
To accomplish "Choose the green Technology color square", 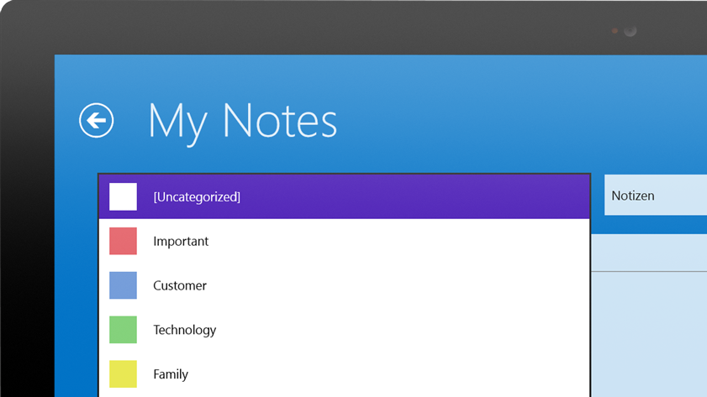I will click(x=123, y=330).
